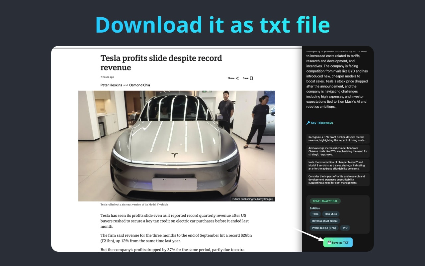This screenshot has height=266, width=425.
Task: Select the Revenue ($28 billion) entity chip
Action: (x=325, y=221)
